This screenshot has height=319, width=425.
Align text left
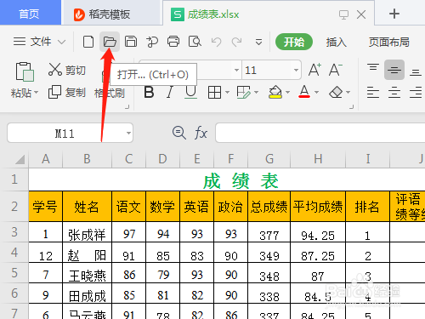[x=373, y=93]
